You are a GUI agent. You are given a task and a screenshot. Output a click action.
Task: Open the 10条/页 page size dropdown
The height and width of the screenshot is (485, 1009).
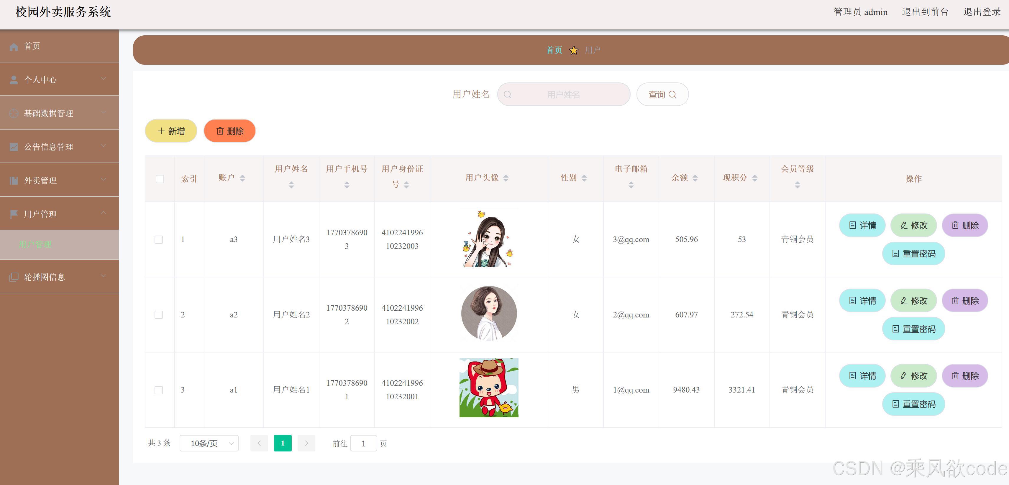coord(209,443)
